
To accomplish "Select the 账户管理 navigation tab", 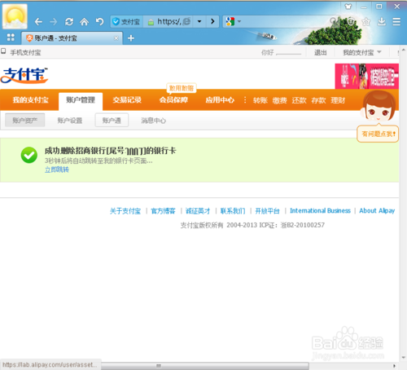I will tap(81, 100).
